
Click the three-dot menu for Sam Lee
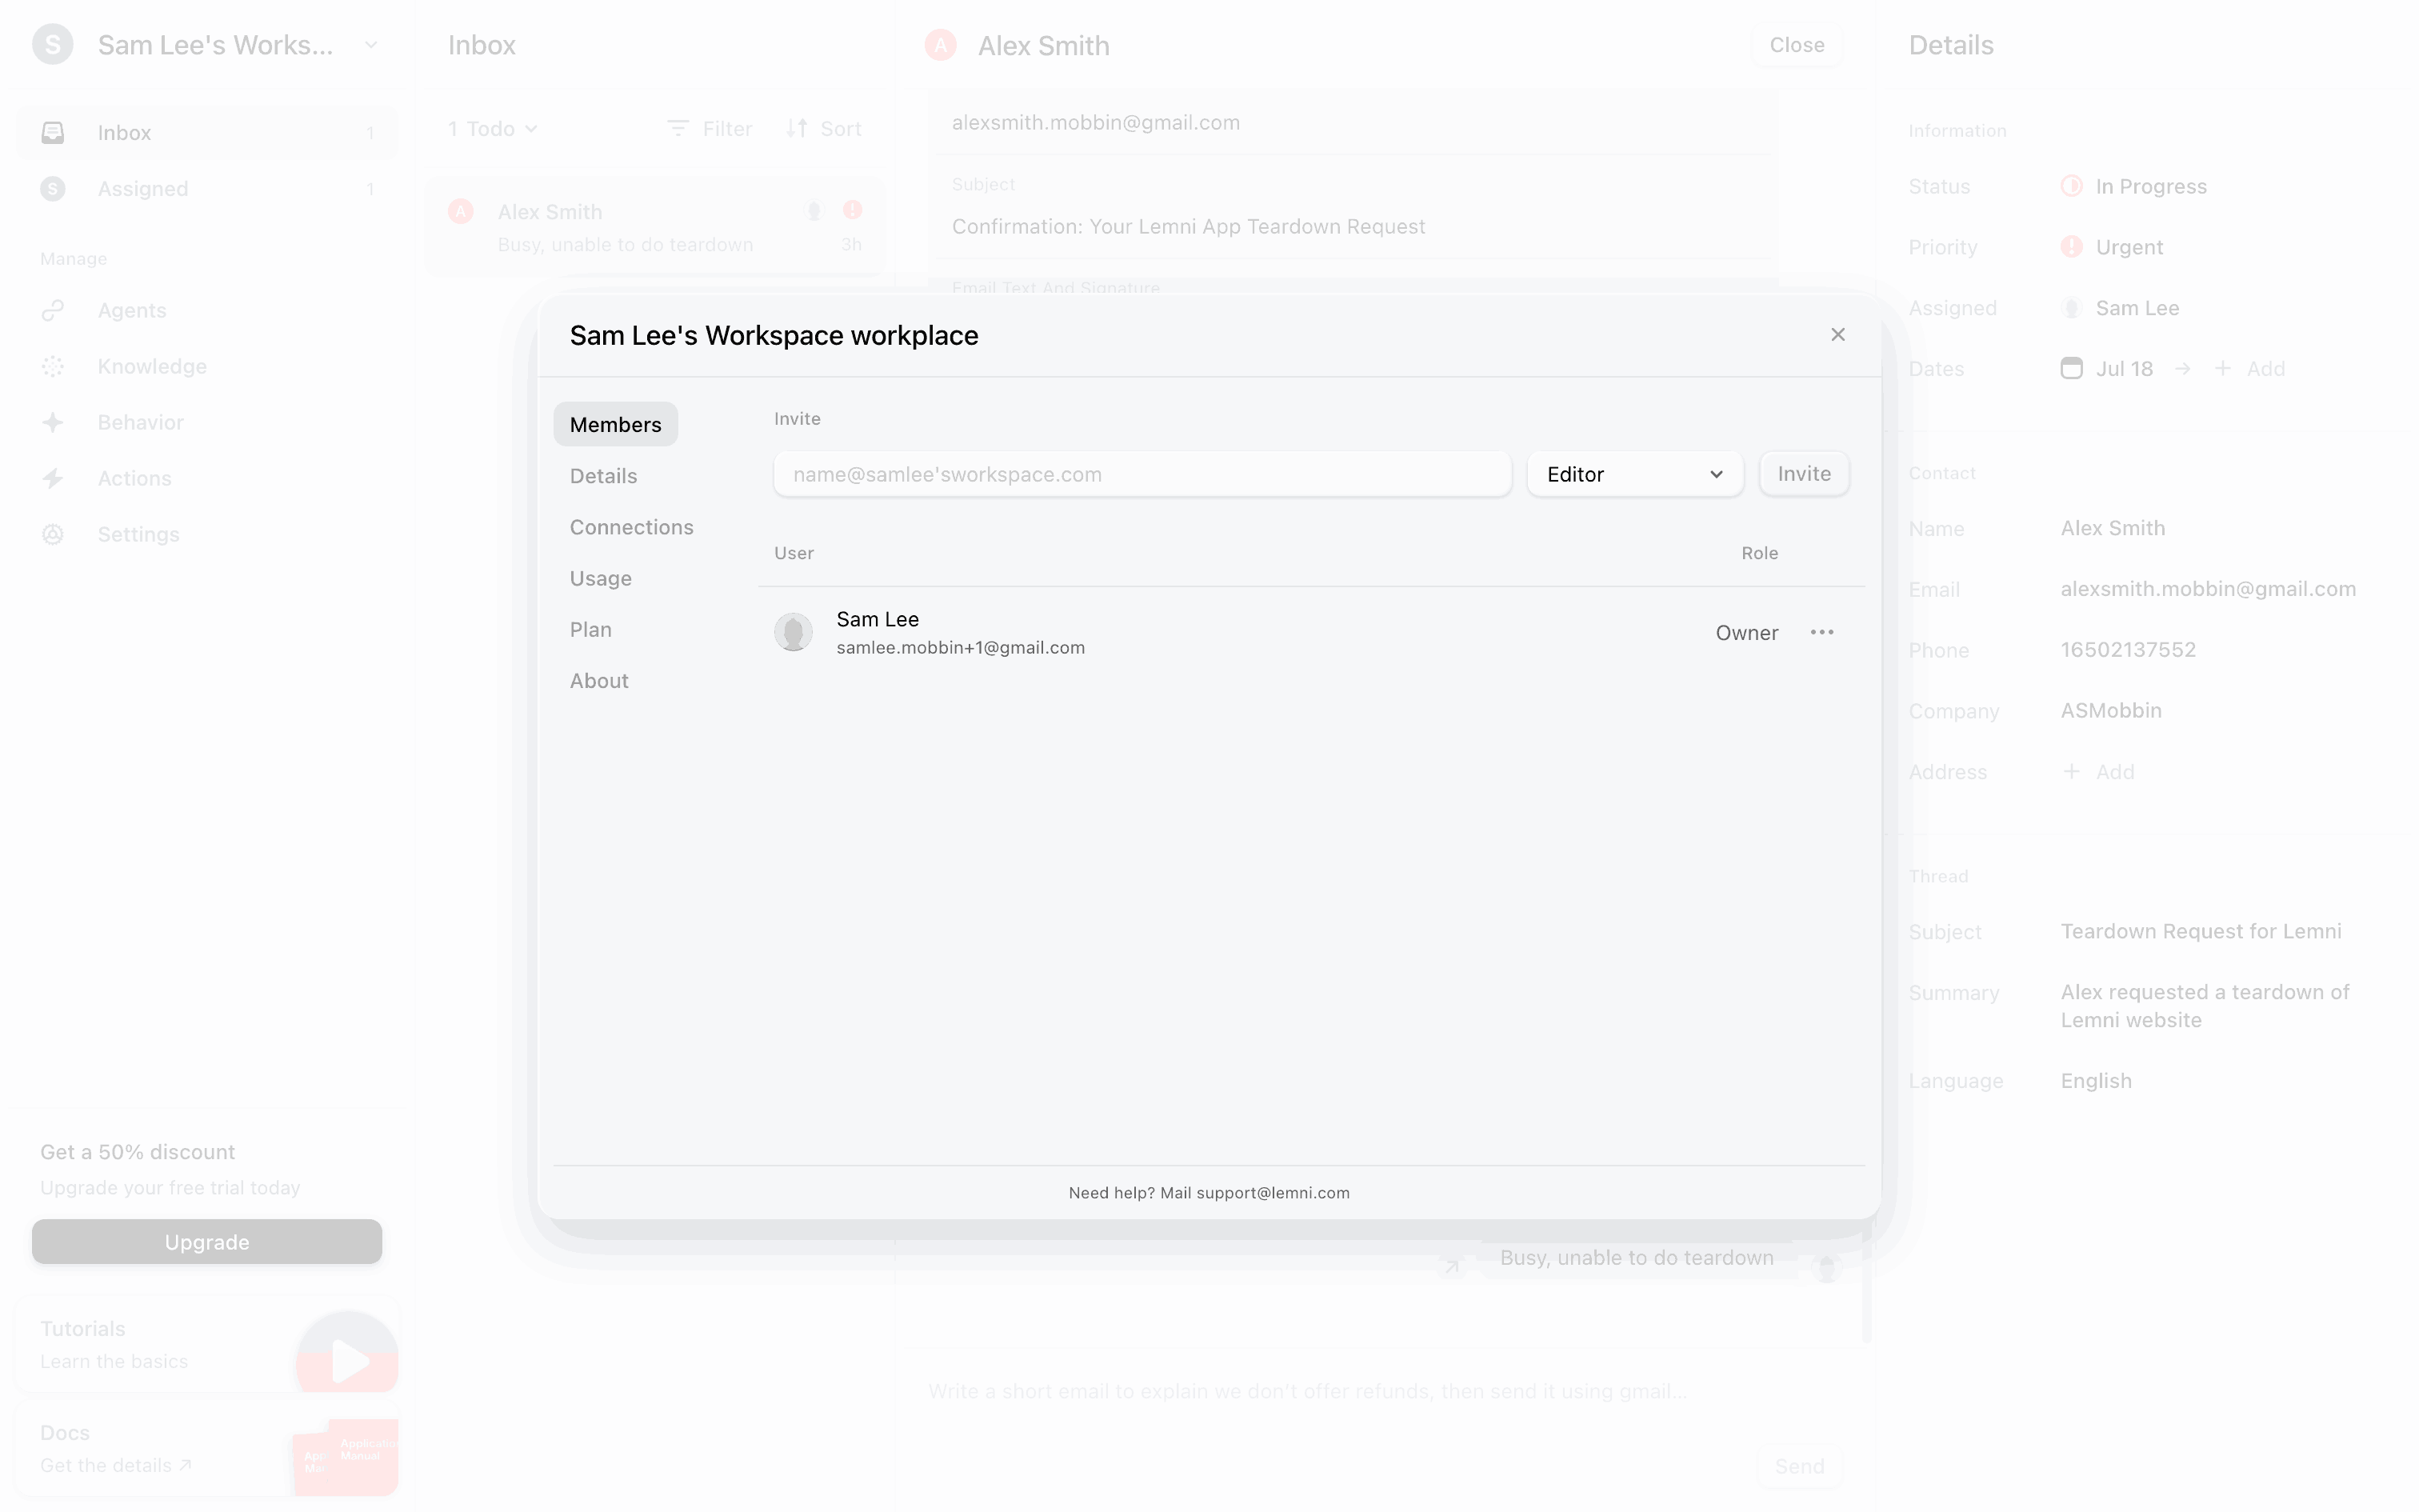click(x=1821, y=632)
